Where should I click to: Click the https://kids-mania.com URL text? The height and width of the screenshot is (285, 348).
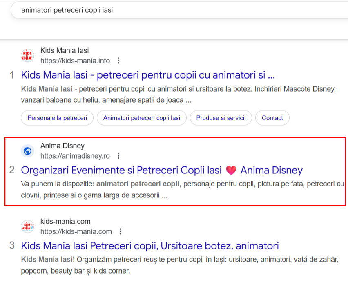pos(76,231)
